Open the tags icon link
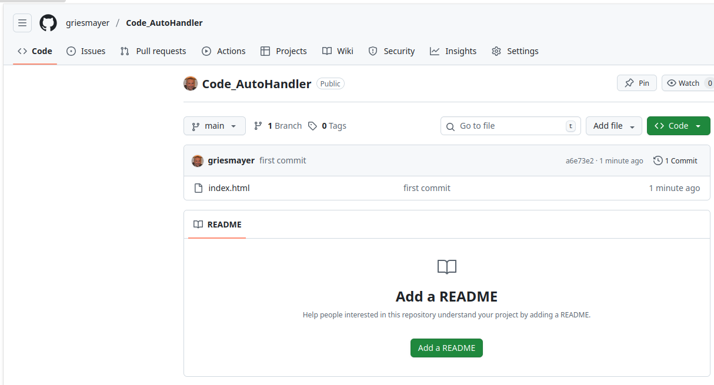Image resolution: width=714 pixels, height=385 pixels. [312, 126]
